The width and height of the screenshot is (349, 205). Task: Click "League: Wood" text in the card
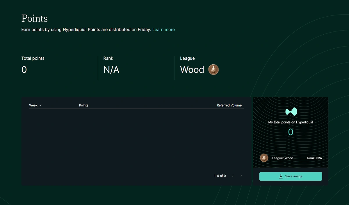[282, 158]
